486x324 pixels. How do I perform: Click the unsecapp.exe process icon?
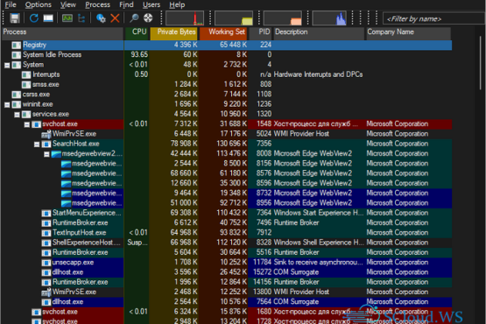(x=46, y=263)
